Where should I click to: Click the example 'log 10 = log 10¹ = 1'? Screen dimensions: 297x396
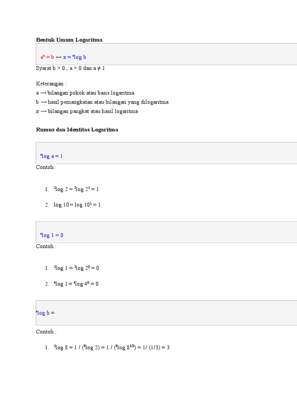[x=77, y=205]
